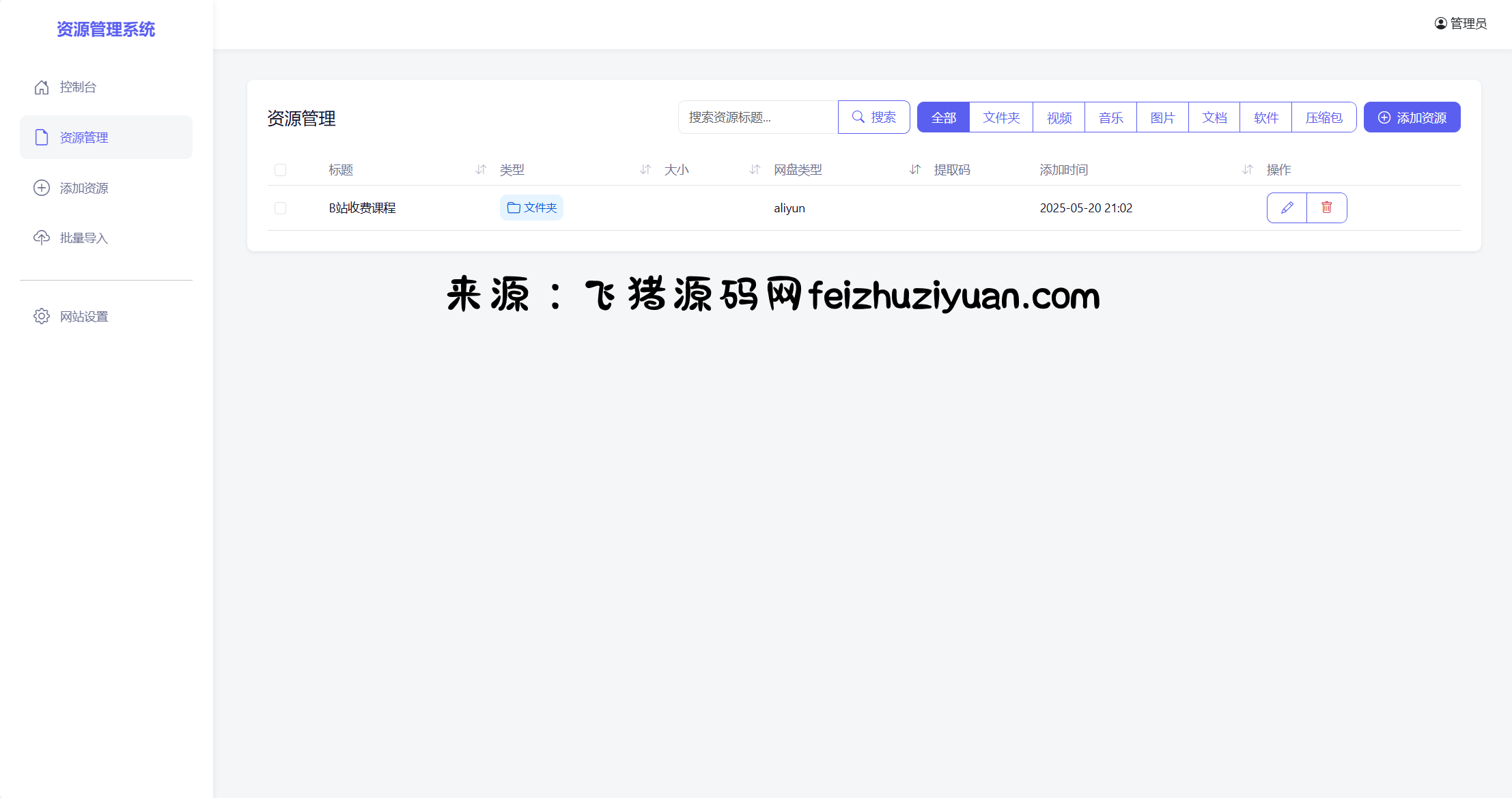Screen dimensions: 1512x798
Task: Click the pencil edit icon for B站收费课程
Action: pyautogui.click(x=1287, y=208)
